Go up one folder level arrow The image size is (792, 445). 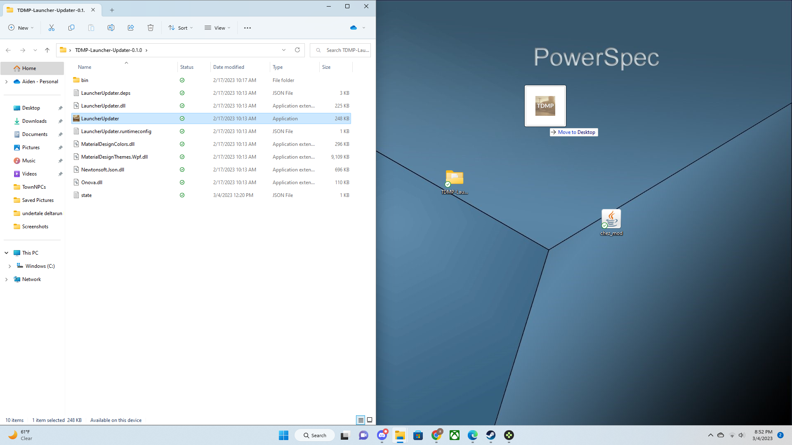coord(47,50)
